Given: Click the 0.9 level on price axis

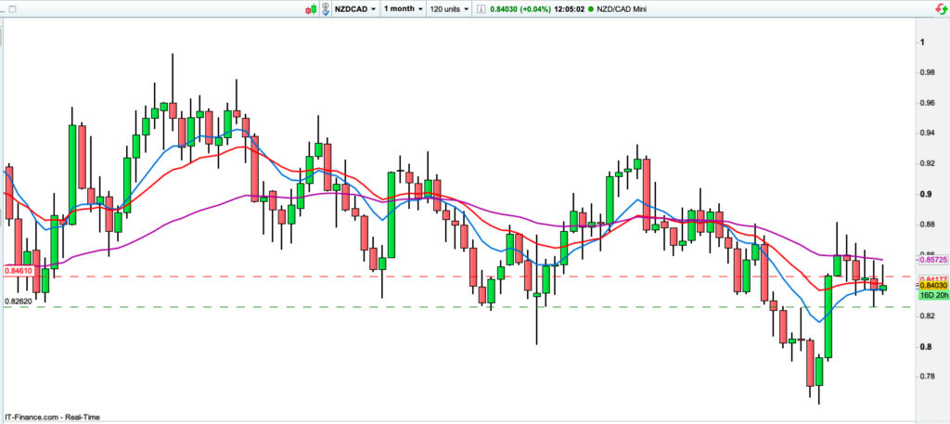Looking at the screenshot, I should (x=925, y=195).
